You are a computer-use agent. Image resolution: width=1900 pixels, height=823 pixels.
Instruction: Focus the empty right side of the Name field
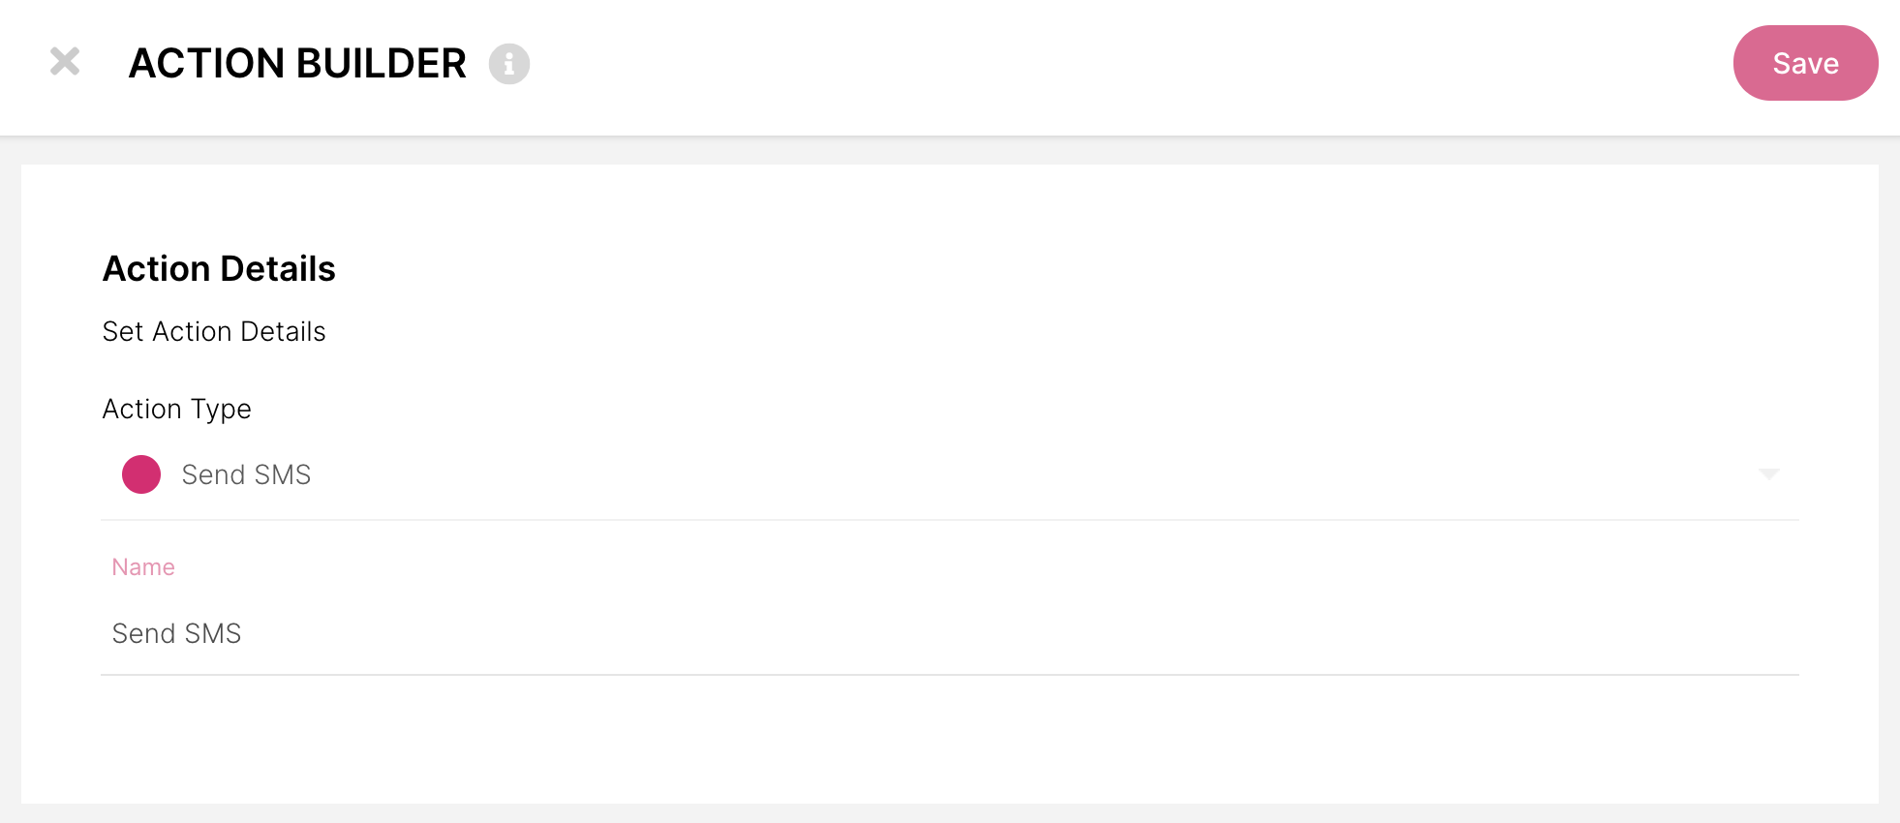(1356, 633)
